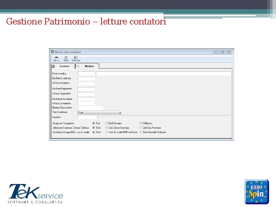Select Solo Con Anomalie option
The image size is (276, 207).
140,128
